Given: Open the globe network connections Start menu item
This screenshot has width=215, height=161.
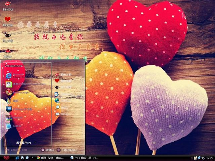Looking at the screenshot, I should coord(63,101).
